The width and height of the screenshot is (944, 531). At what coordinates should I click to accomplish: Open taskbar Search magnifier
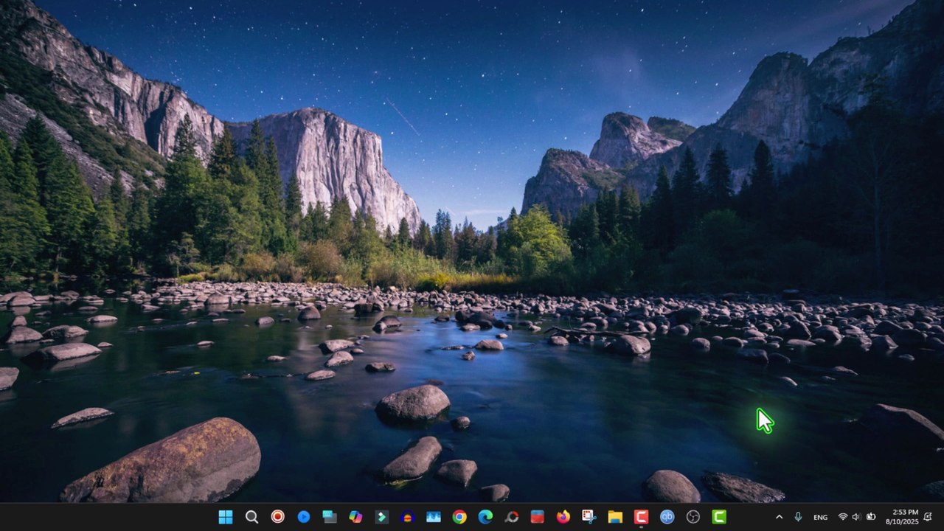click(x=251, y=517)
